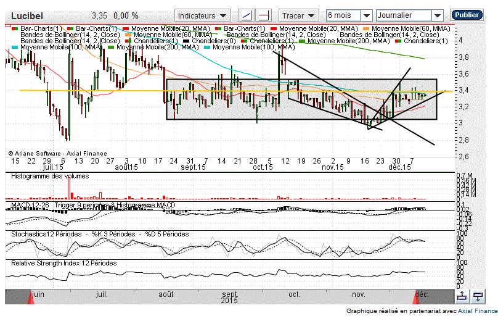Click the 2,6 price axis label
Screen dimensions: 498x321
coord(463,157)
